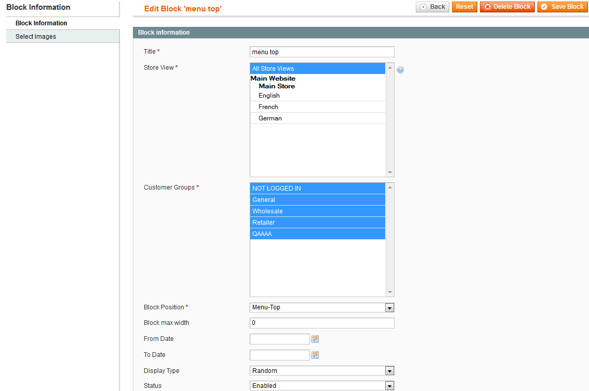This screenshot has height=391, width=589.
Task: Open the Block Information tab
Action: pyautogui.click(x=41, y=23)
